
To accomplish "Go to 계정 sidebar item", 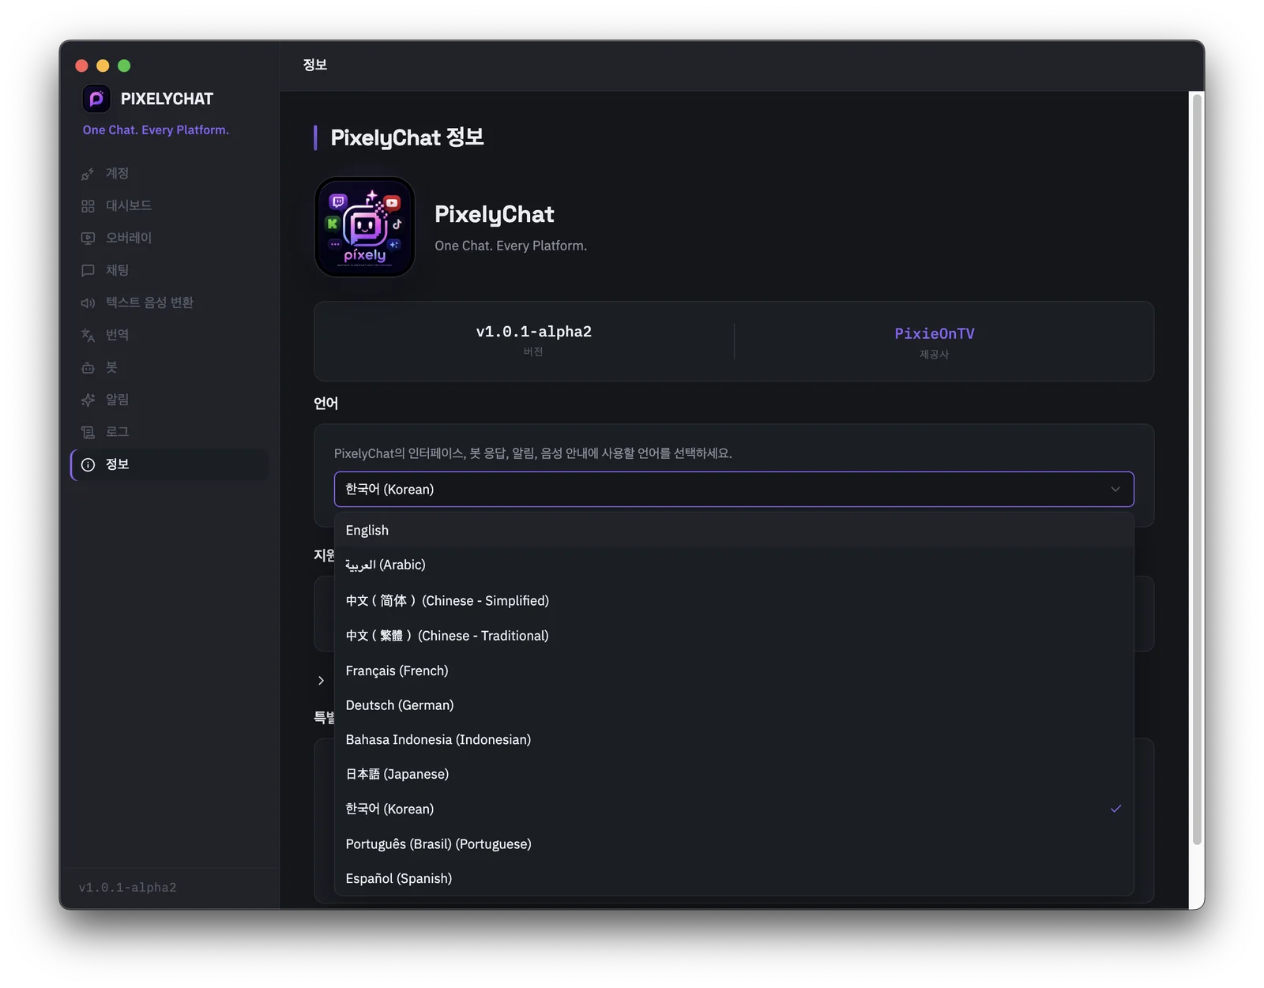I will point(170,174).
